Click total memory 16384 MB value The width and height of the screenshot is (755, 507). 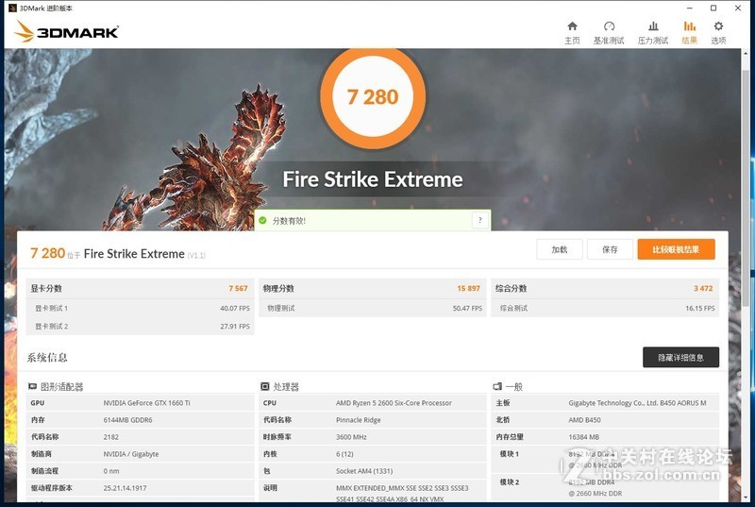(583, 437)
